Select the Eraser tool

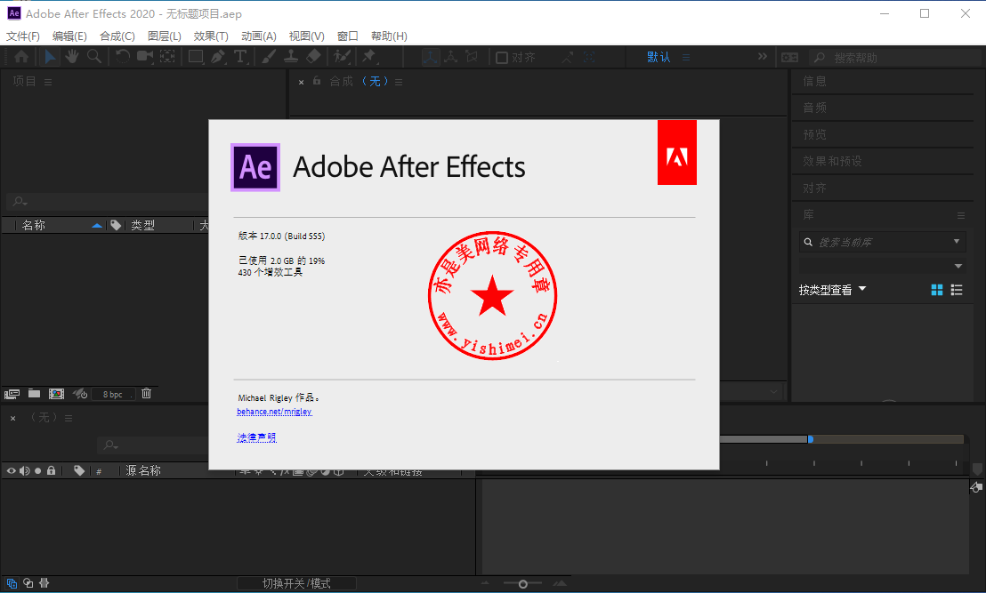pyautogui.click(x=313, y=57)
